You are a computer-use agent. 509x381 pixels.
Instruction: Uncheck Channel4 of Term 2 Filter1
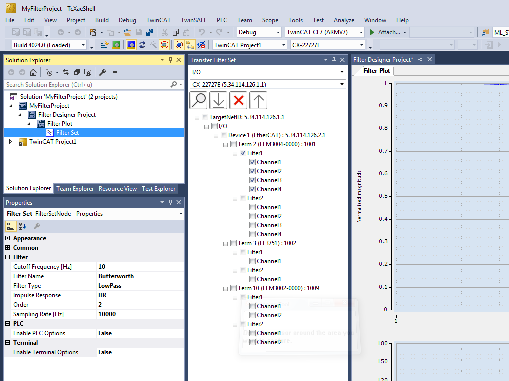pyautogui.click(x=253, y=189)
